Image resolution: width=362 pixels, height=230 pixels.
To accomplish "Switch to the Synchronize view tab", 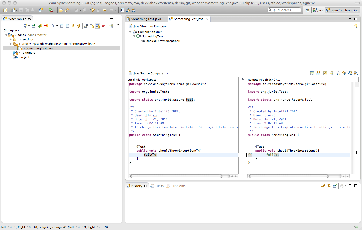I will click(17, 19).
